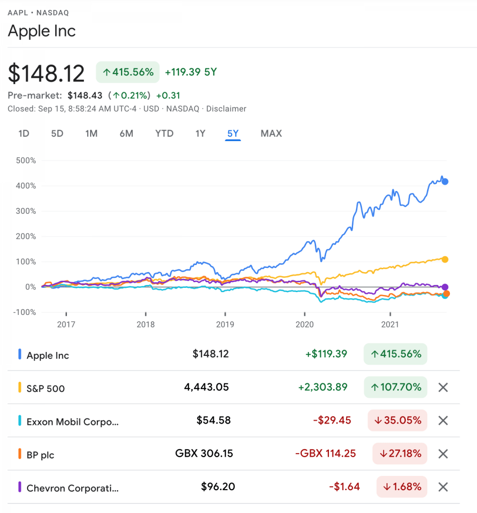Screen dimensions: 477x513
Task: Click the $54.58 Exxon price
Action: click(x=214, y=420)
